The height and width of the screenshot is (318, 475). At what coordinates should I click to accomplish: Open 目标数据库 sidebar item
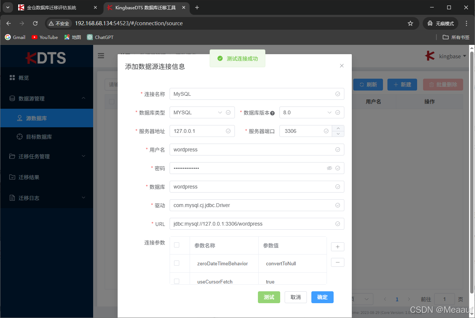[46, 137]
